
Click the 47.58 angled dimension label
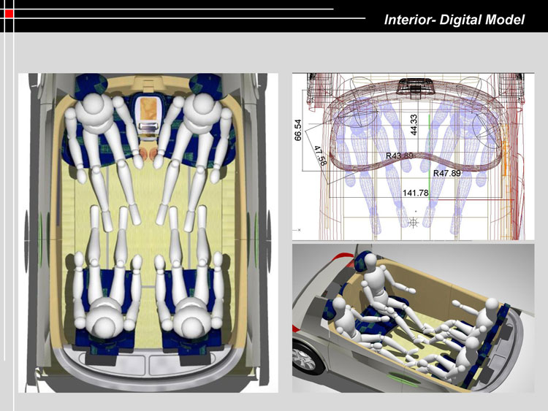point(319,156)
